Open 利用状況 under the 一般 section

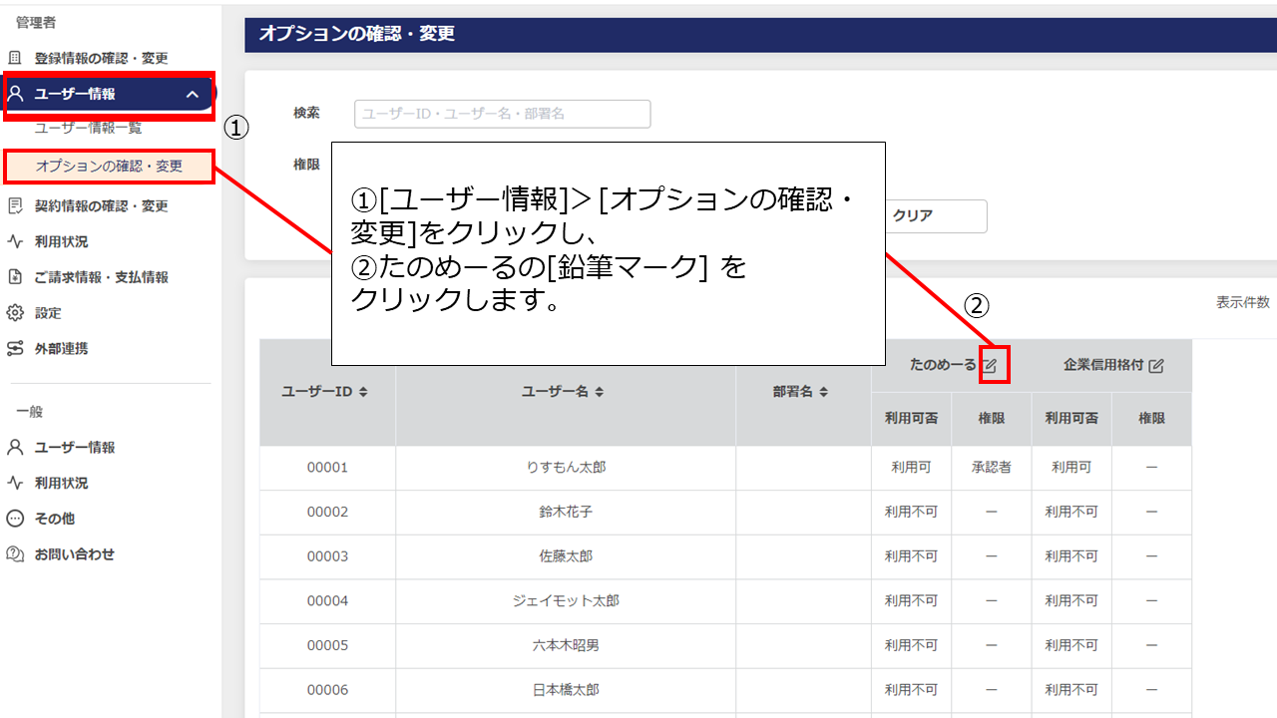point(61,482)
